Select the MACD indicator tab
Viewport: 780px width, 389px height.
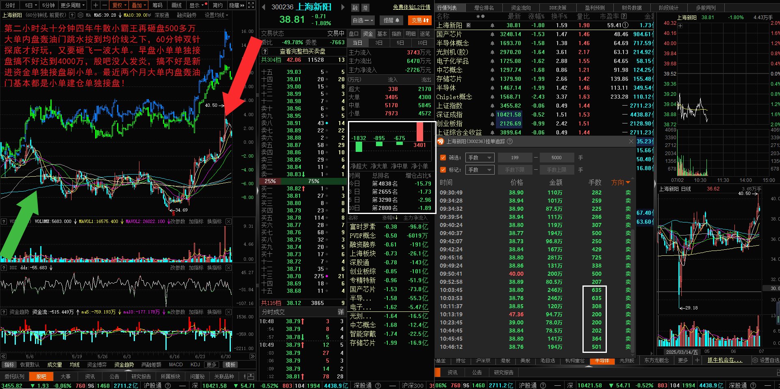tap(176, 365)
